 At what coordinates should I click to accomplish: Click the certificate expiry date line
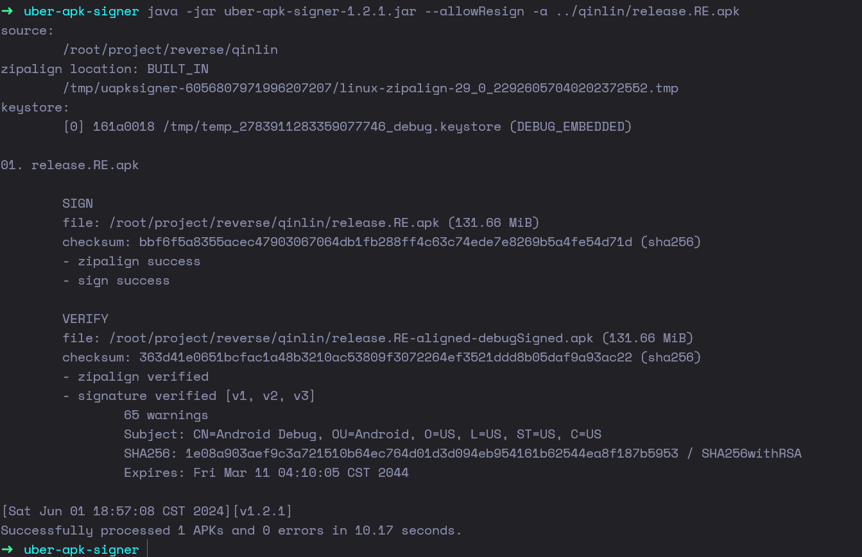click(266, 472)
